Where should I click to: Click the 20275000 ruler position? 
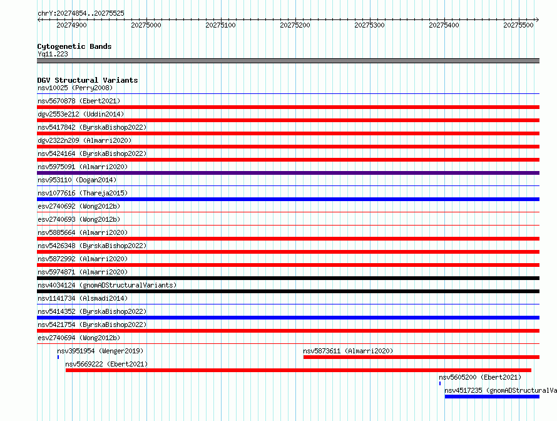pos(146,25)
